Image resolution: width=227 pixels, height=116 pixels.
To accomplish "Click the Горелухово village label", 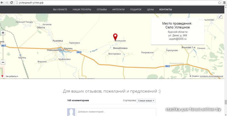I will [x=172, y=50].
